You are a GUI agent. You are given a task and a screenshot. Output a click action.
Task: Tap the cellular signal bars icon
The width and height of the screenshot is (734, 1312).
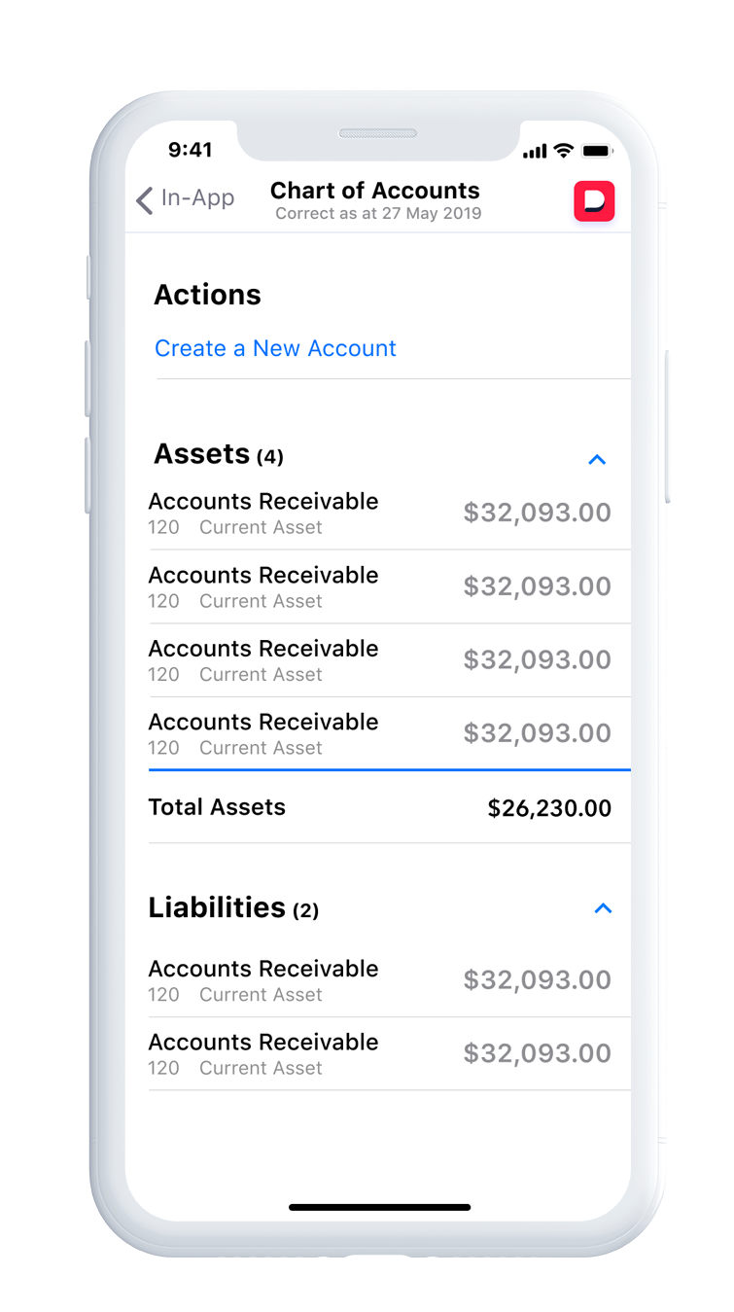[535, 152]
